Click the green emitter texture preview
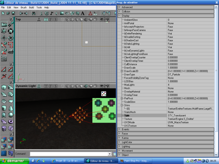 104,110
